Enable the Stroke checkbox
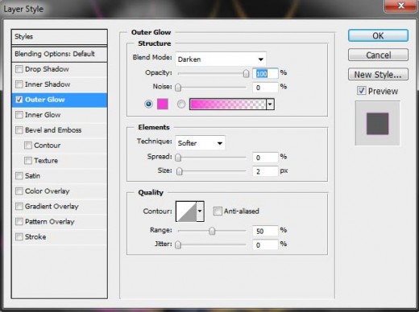Image resolution: width=419 pixels, height=312 pixels. [19, 237]
